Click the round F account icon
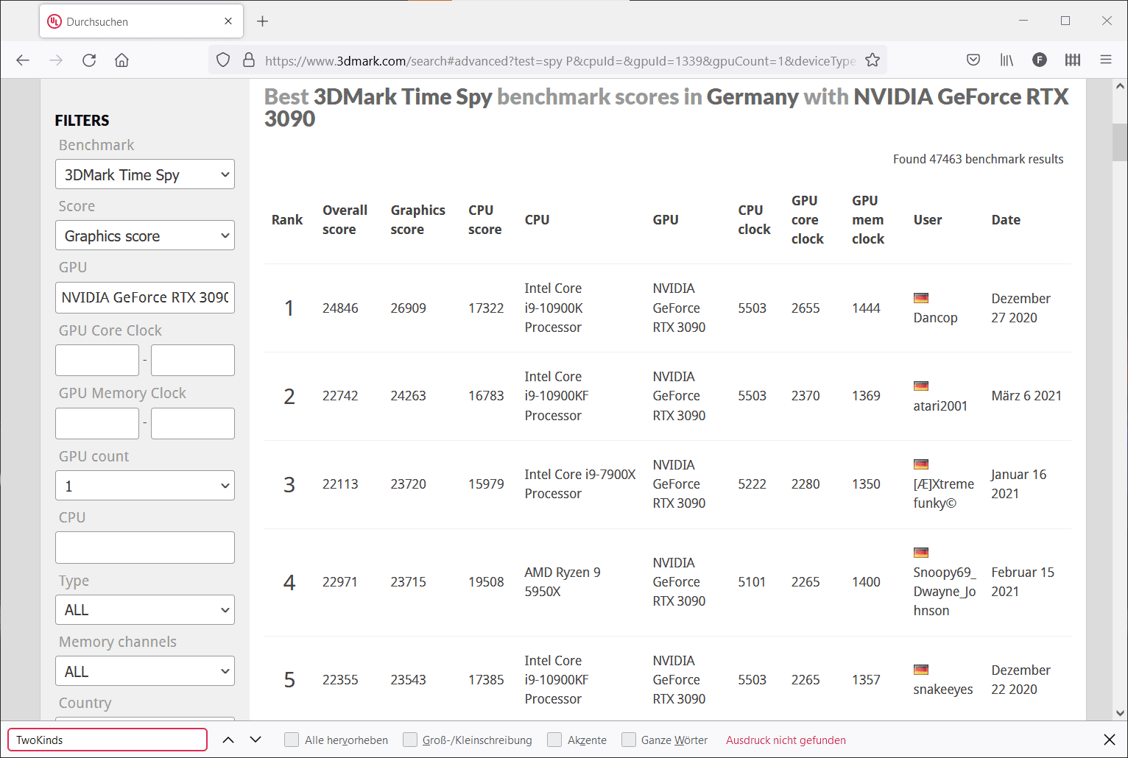The height and width of the screenshot is (758, 1128). [x=1040, y=60]
